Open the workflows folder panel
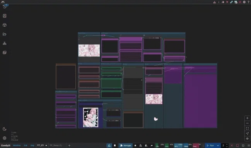This screenshot has width=251, height=148. [x=5, y=34]
